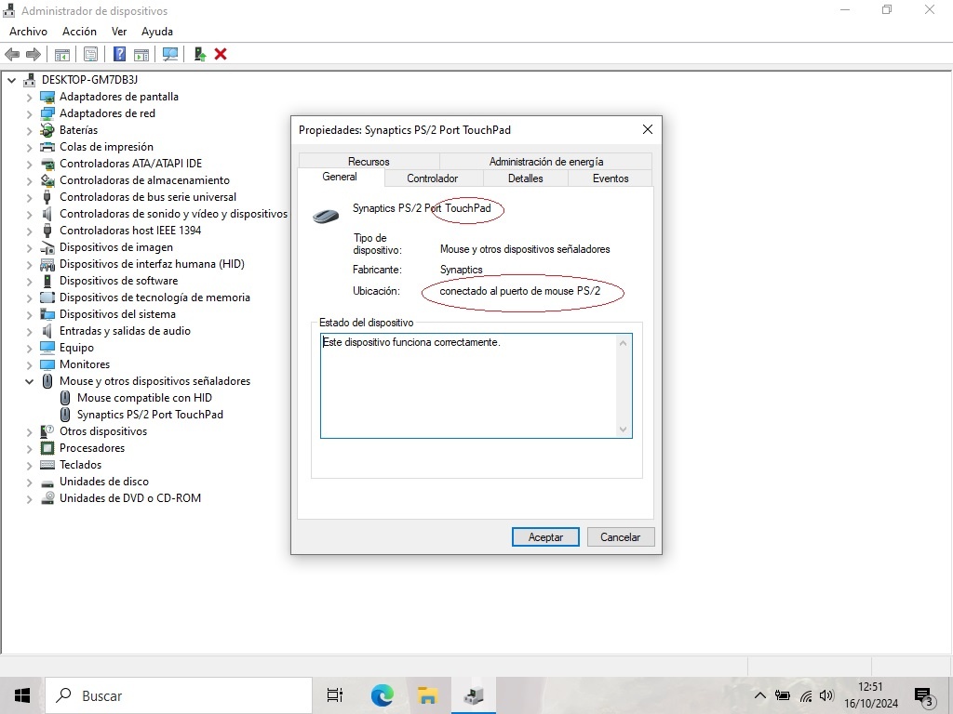Select Controladoras host IEEE 1394
The image size is (953, 714).
click(130, 231)
